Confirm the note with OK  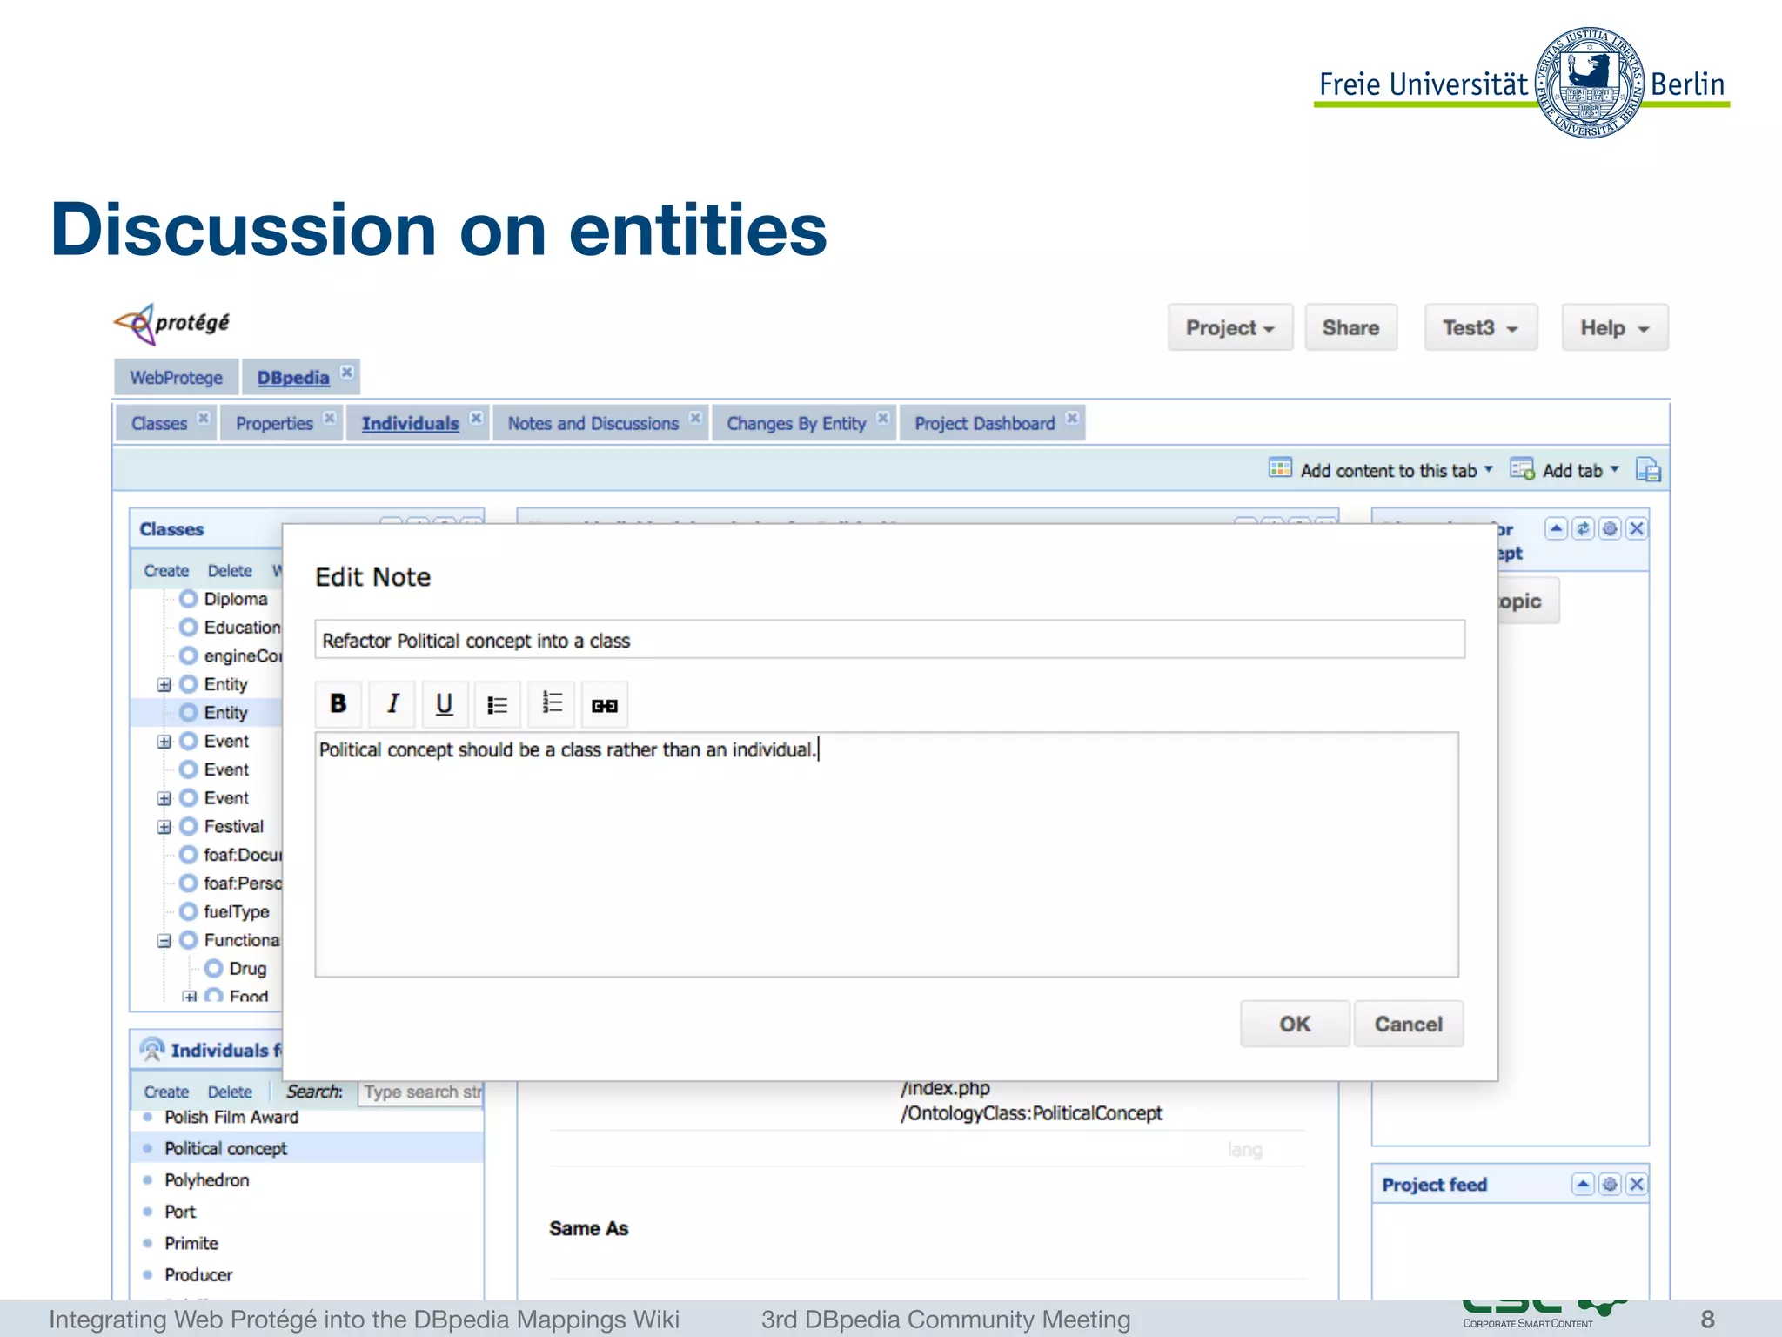pyautogui.click(x=1295, y=1025)
